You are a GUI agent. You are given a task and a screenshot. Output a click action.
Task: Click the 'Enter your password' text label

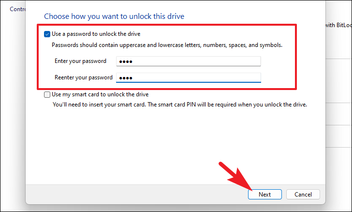[80, 61]
